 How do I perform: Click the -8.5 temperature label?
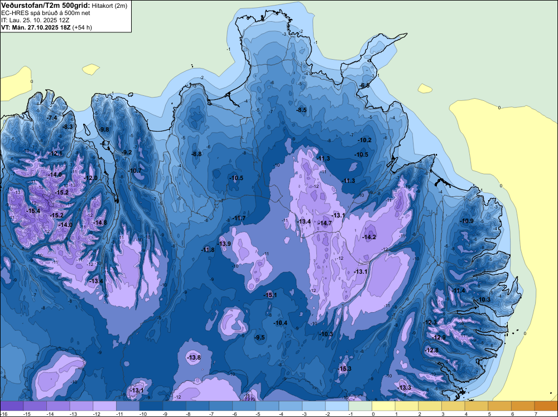301,110
